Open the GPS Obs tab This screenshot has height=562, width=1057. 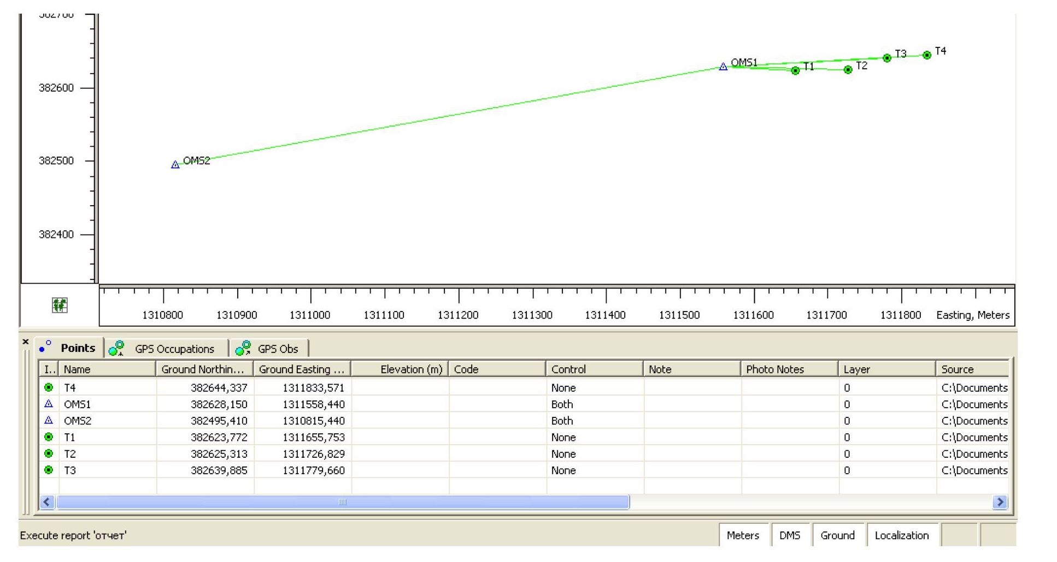tap(270, 349)
